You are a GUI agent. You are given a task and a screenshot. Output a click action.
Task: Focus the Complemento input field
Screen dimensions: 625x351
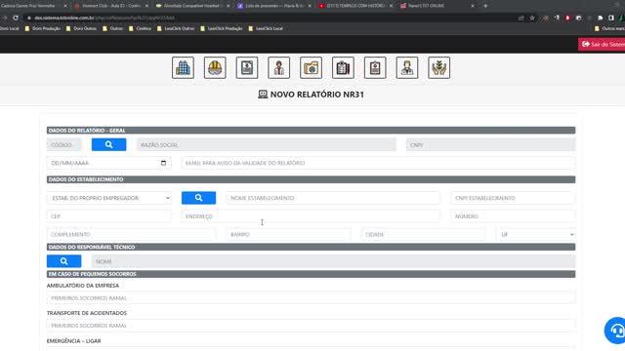coord(131,234)
